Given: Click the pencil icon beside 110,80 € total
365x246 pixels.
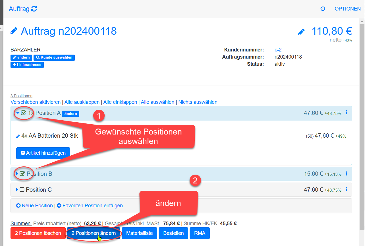Looking at the screenshot, I should (301, 32).
